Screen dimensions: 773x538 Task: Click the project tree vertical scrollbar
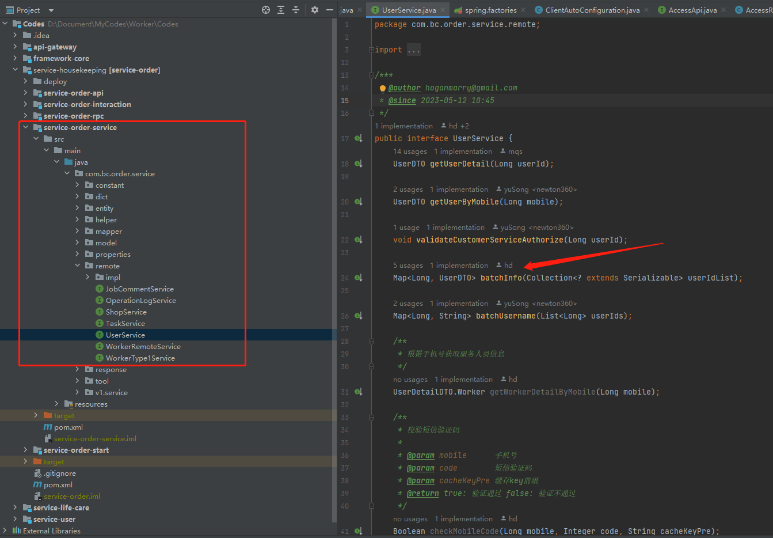tap(334, 271)
